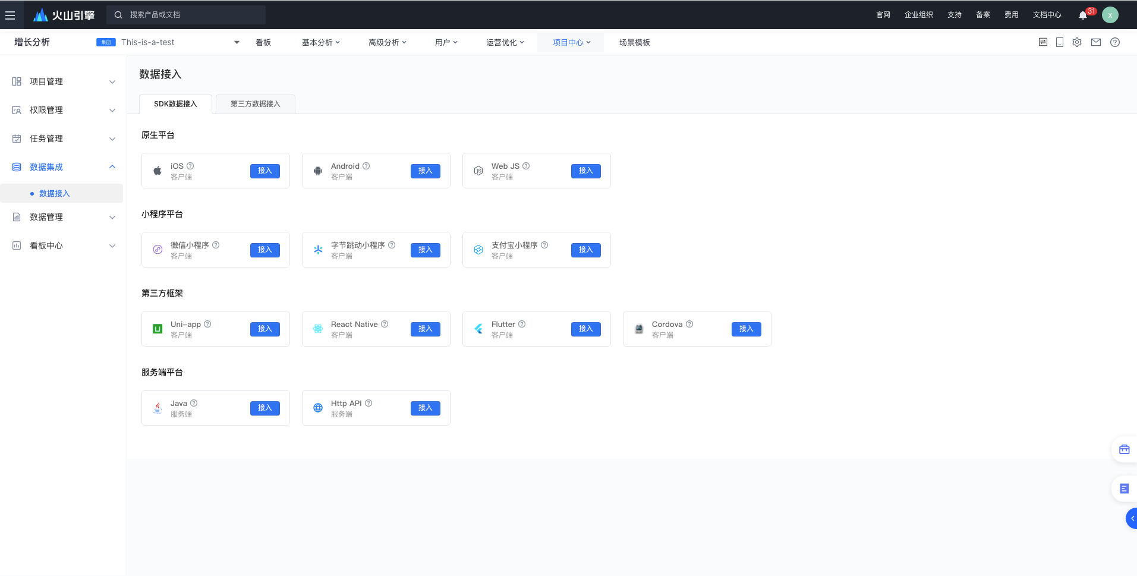This screenshot has height=576, width=1137.
Task: Click 接入 for 微信小程序
Action: coord(265,250)
